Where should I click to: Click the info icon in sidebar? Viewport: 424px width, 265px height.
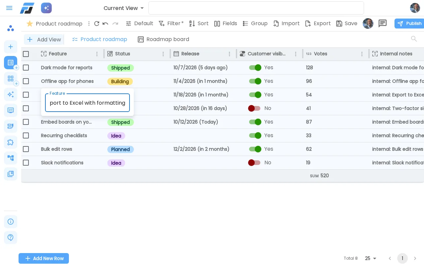[11, 222]
